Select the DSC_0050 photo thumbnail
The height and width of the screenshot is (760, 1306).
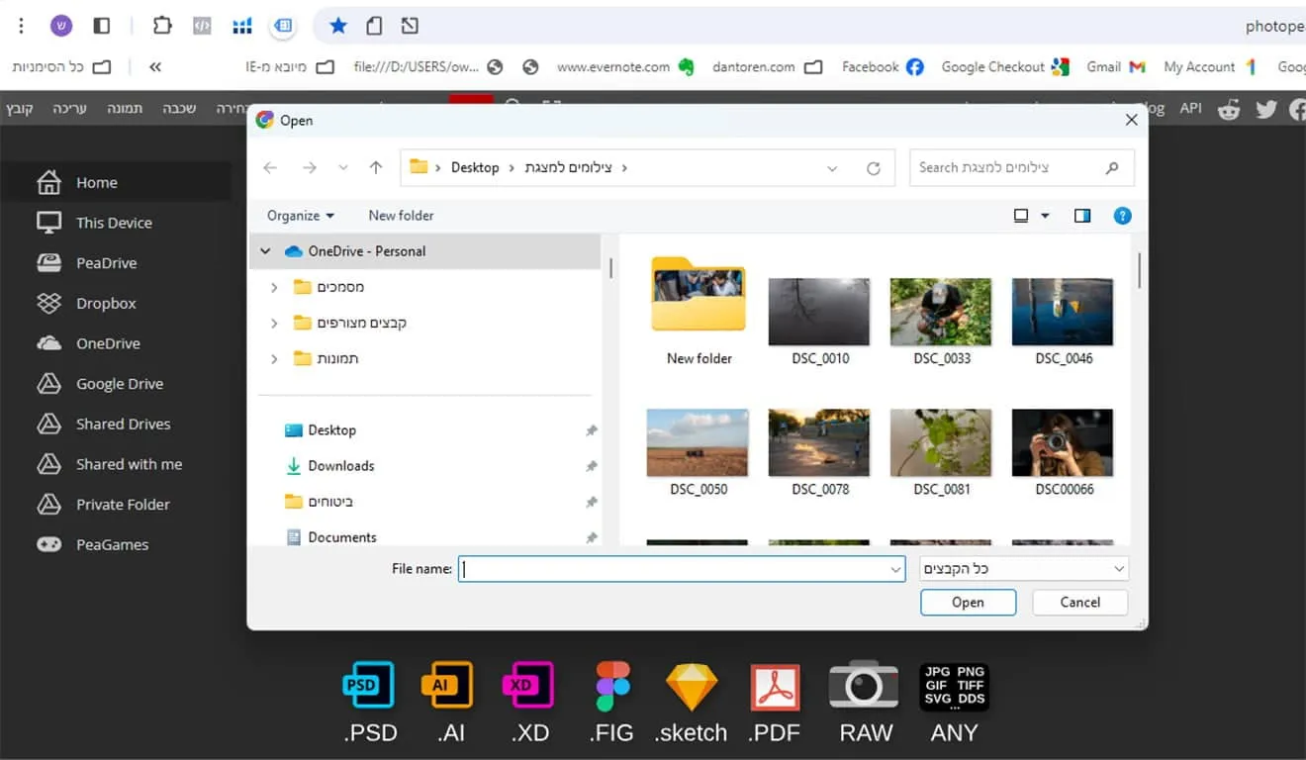click(698, 443)
